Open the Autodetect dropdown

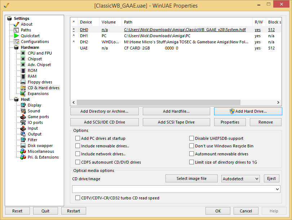[240, 179]
